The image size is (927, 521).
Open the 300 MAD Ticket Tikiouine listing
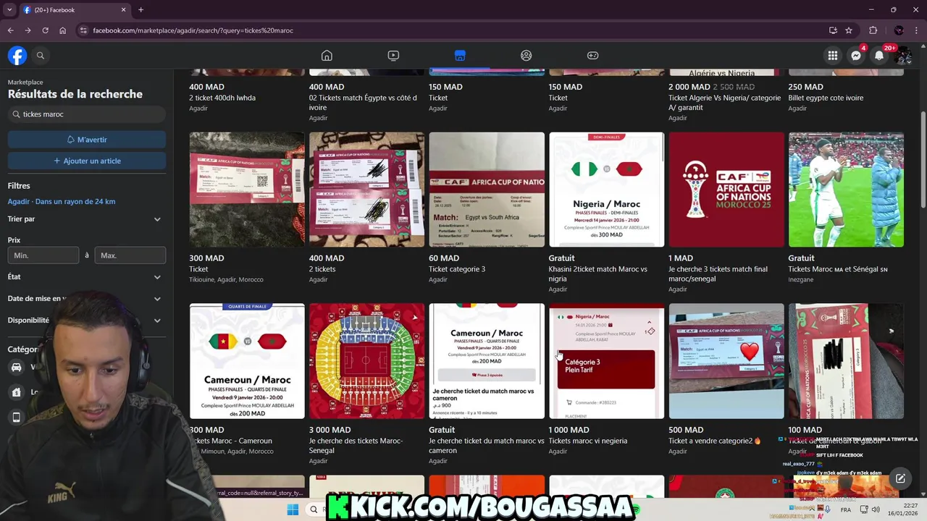[x=247, y=190]
